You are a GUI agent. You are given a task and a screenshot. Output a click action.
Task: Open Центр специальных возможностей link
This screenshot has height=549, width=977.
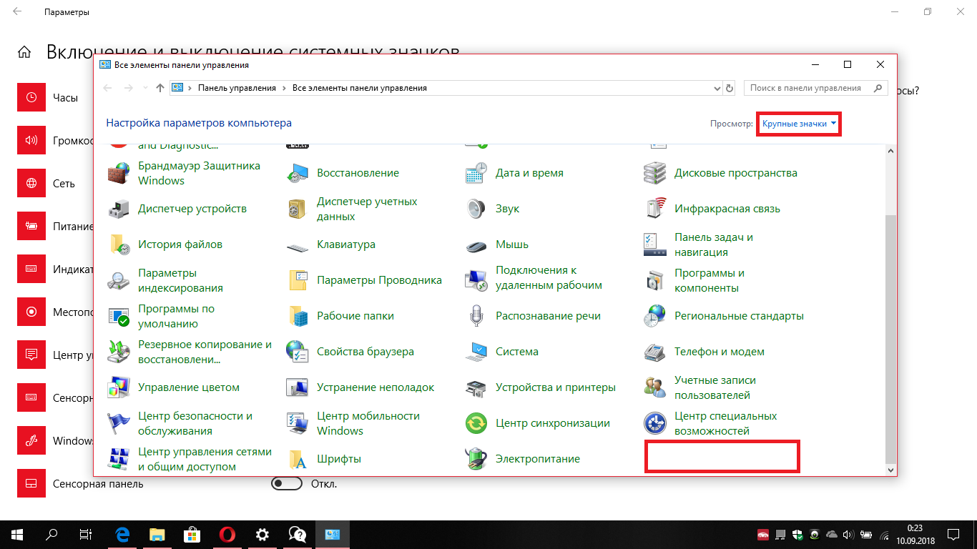[725, 423]
